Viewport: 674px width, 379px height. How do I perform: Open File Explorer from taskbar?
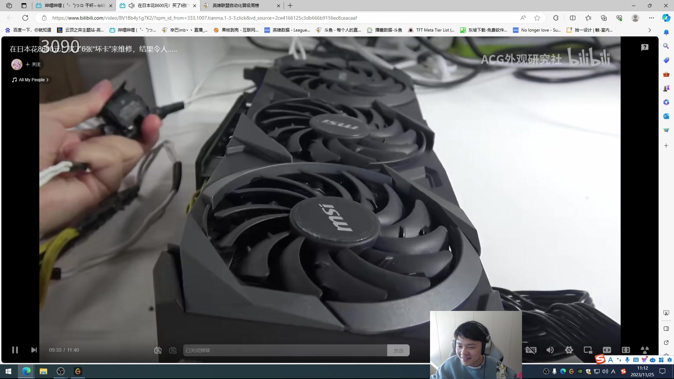(x=43, y=371)
